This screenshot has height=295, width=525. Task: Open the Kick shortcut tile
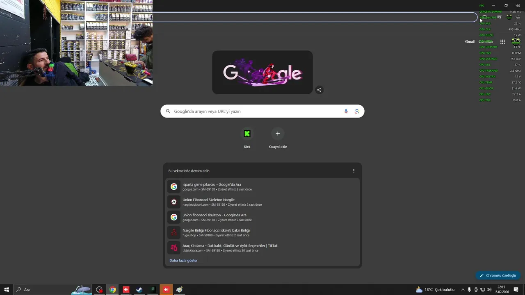coord(247,138)
